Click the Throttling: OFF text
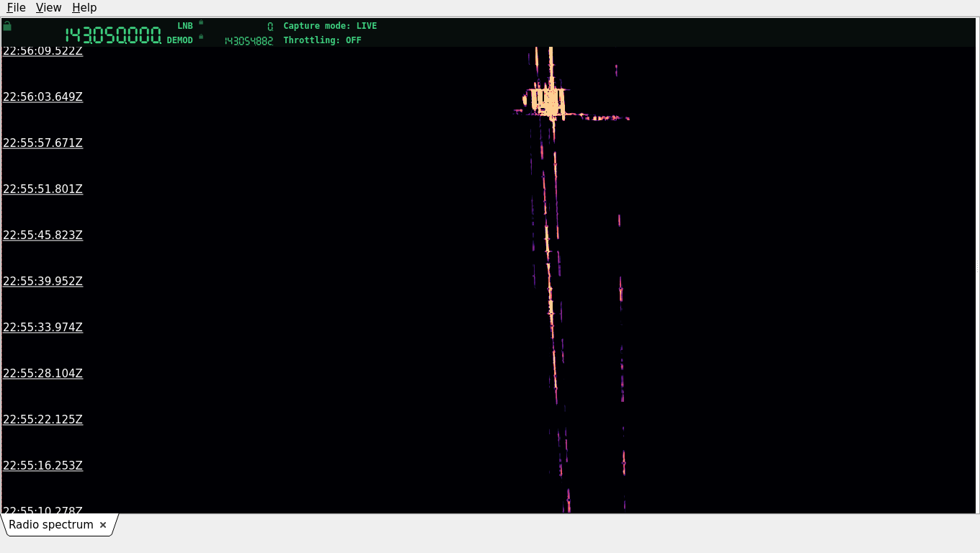This screenshot has width=980, height=553. (x=322, y=40)
